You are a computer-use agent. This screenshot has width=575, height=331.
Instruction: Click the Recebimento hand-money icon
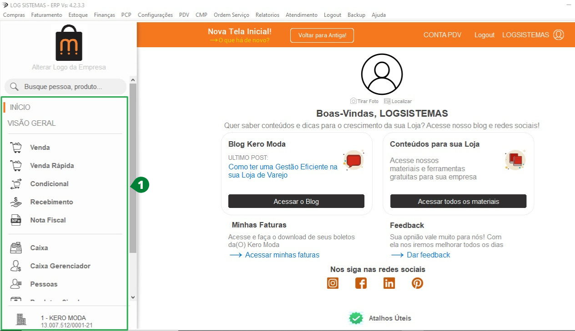16,202
